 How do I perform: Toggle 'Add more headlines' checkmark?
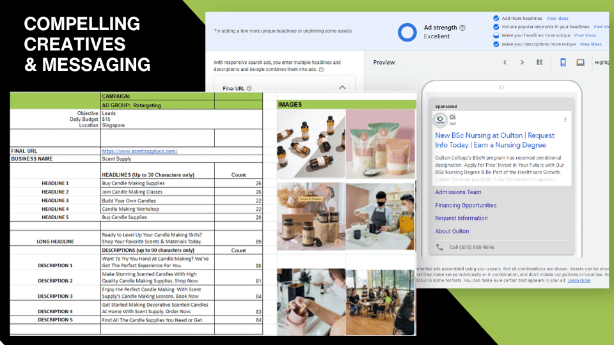[496, 18]
